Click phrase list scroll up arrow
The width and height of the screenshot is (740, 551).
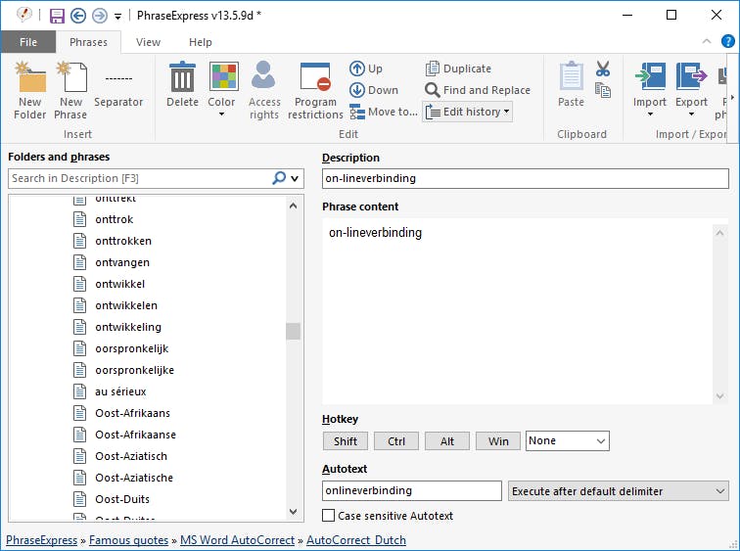pyautogui.click(x=293, y=206)
